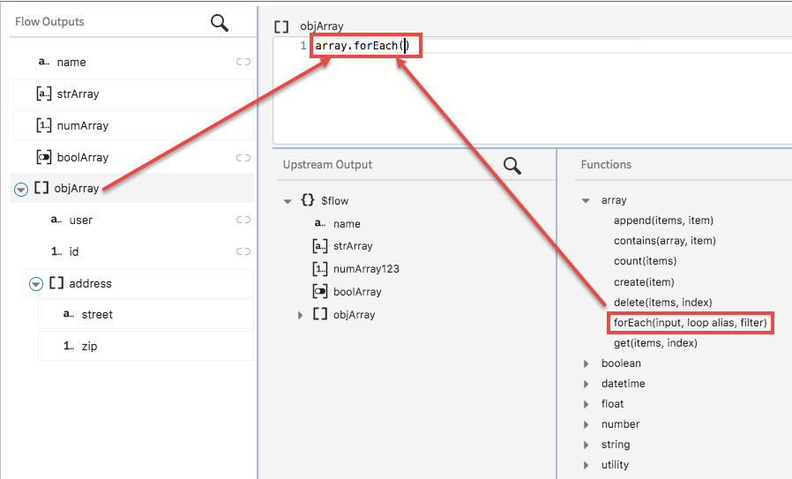Select strArray text in Upstream Output
Image resolution: width=792 pixels, height=479 pixels.
[x=353, y=246]
